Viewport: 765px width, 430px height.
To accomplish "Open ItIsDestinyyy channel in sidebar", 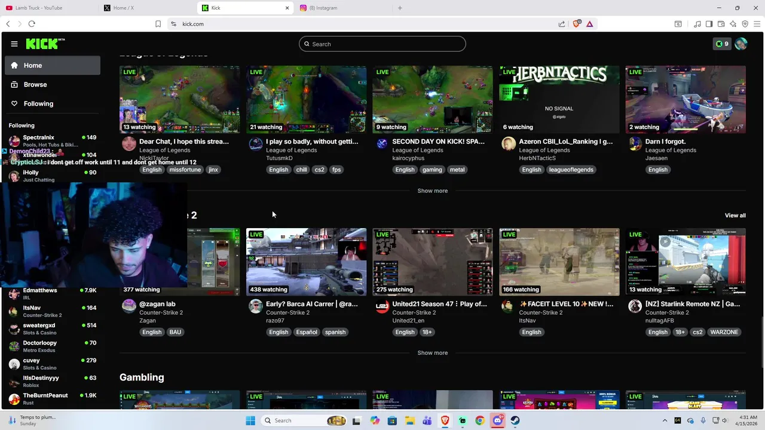I will pos(53,381).
